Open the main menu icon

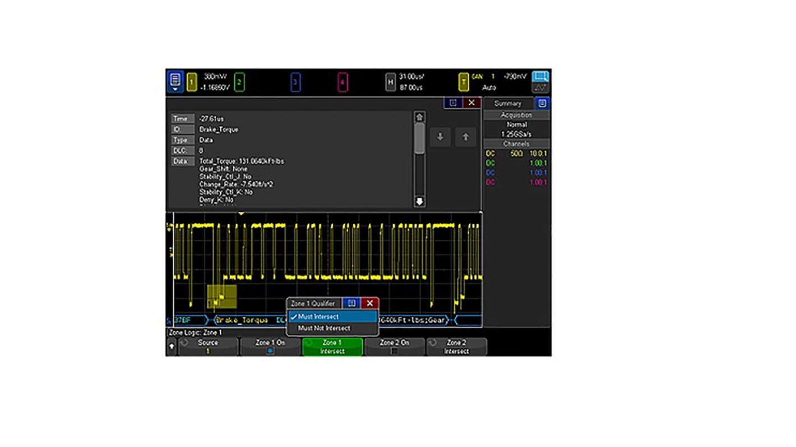[x=175, y=82]
